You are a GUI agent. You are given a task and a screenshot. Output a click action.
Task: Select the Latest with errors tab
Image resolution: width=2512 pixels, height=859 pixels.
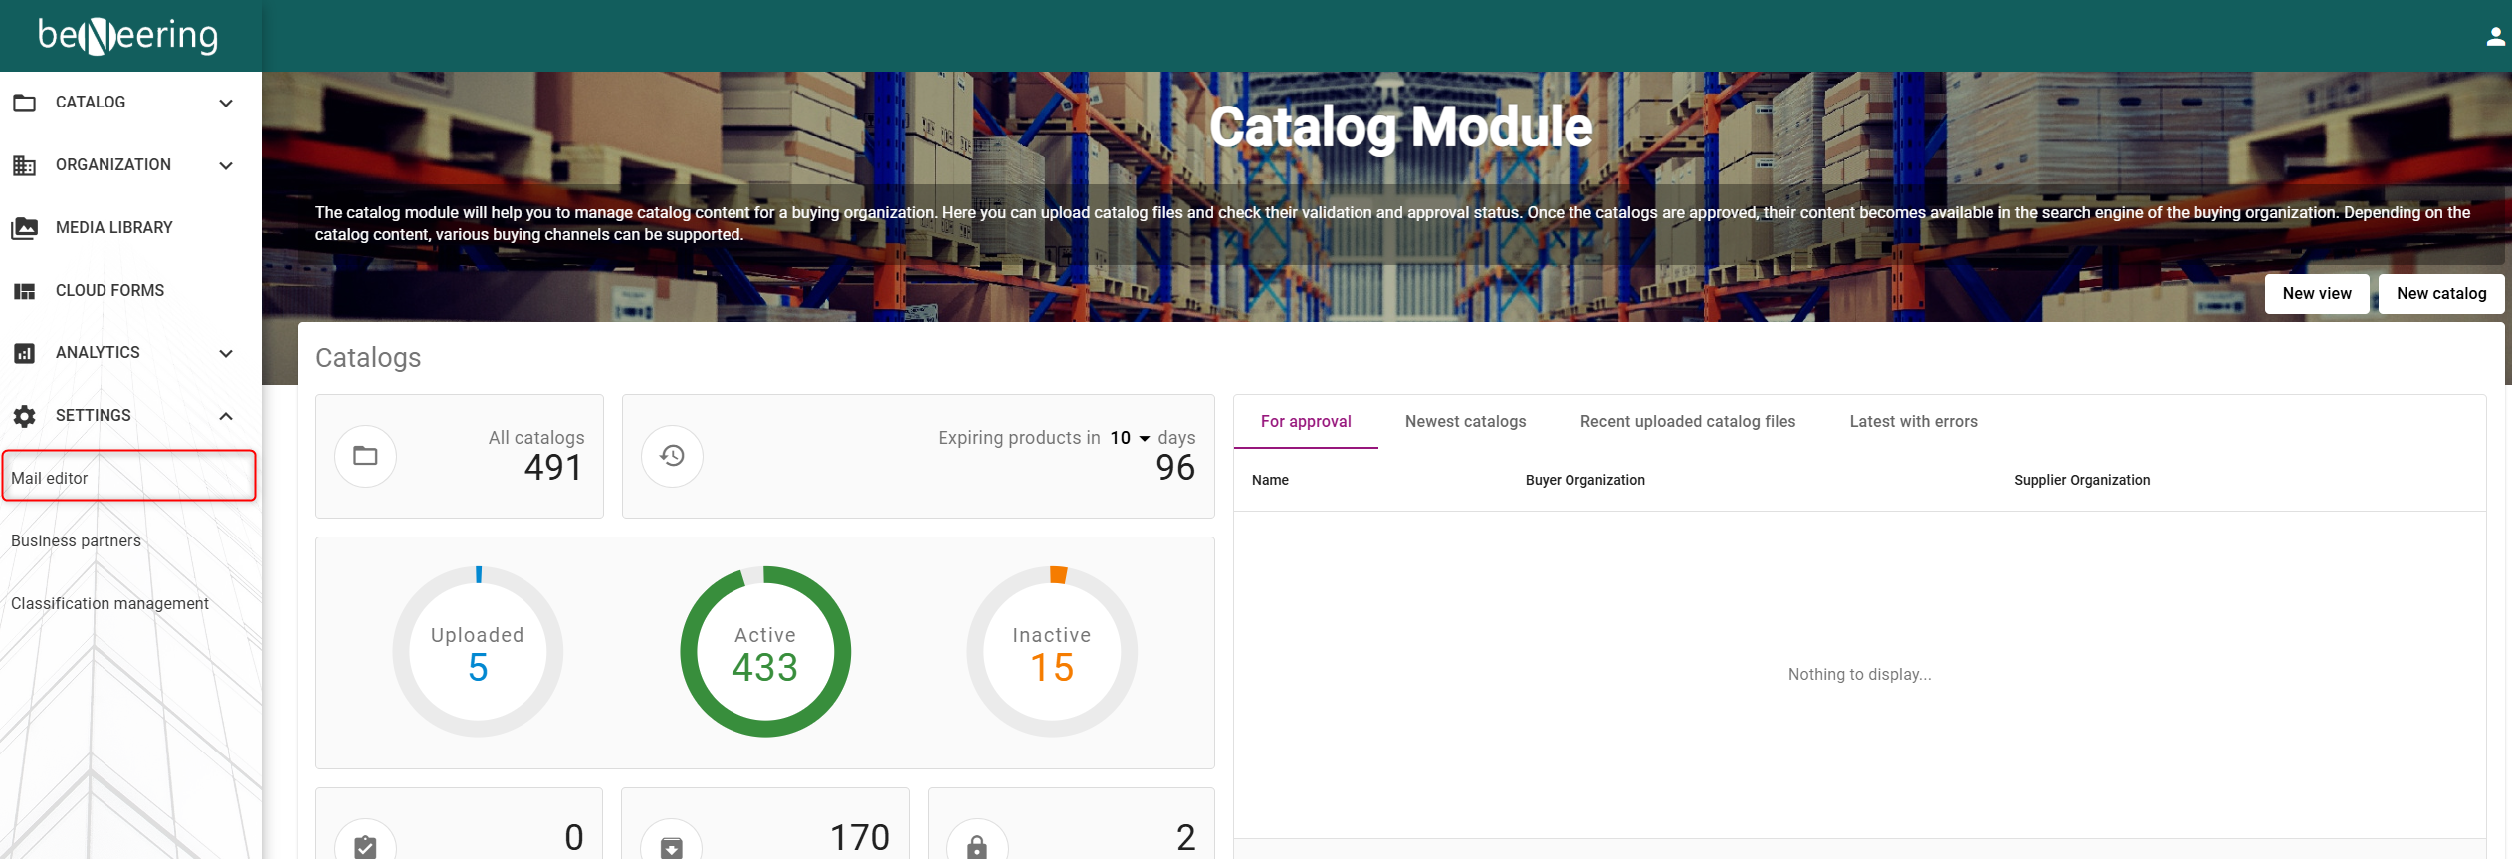1913,422
